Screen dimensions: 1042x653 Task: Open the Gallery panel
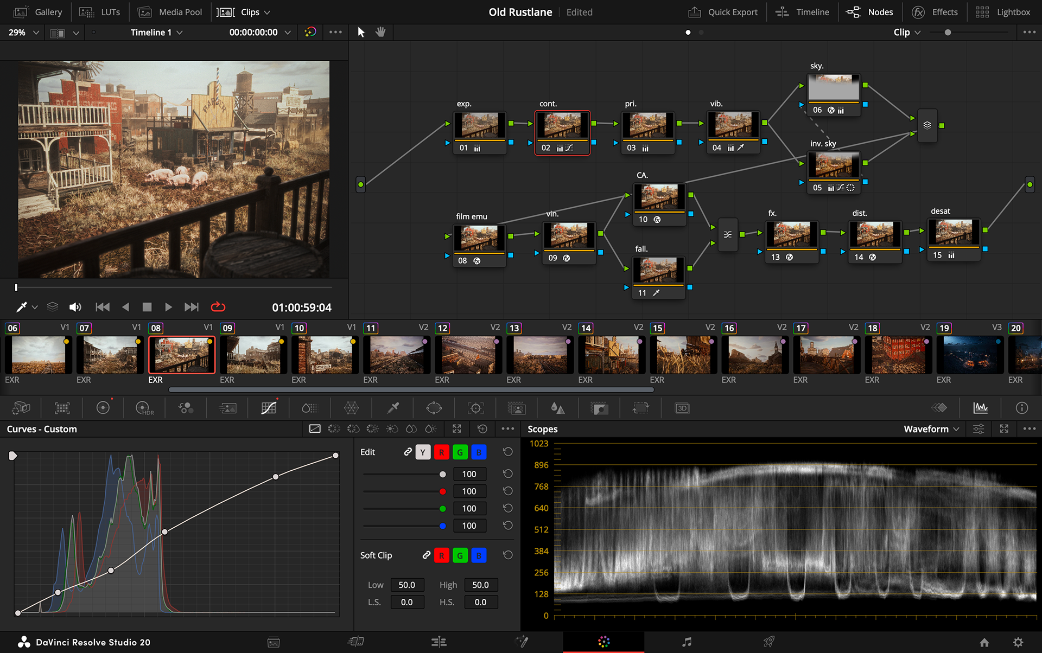point(38,12)
